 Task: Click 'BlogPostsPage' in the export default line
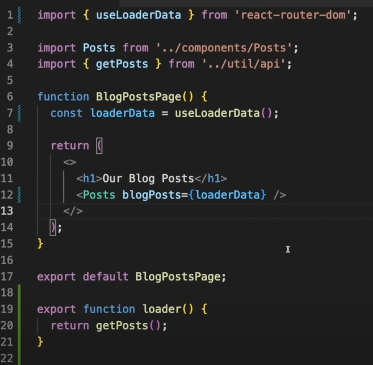pos(178,277)
